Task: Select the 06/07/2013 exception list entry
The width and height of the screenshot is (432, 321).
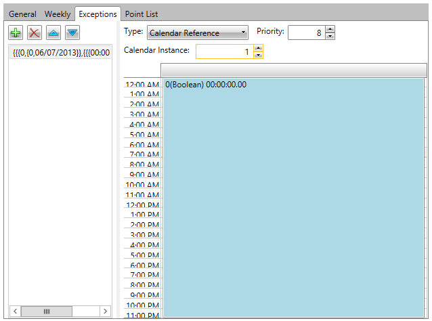Action: pyautogui.click(x=60, y=52)
